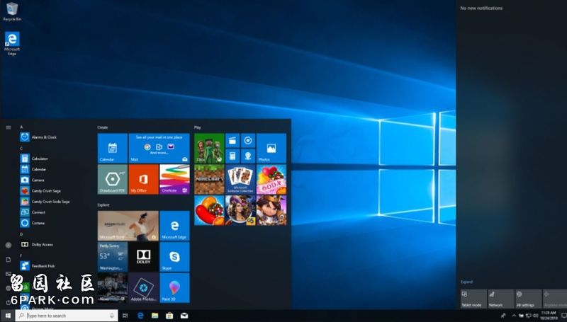Open Cortana from the app list
Screen dimensions: 567x322
tap(33, 223)
